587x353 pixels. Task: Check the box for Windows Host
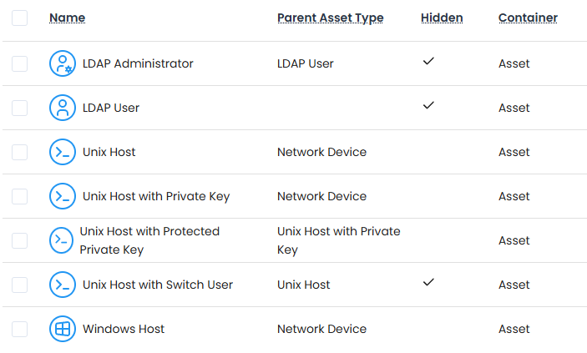(x=20, y=329)
